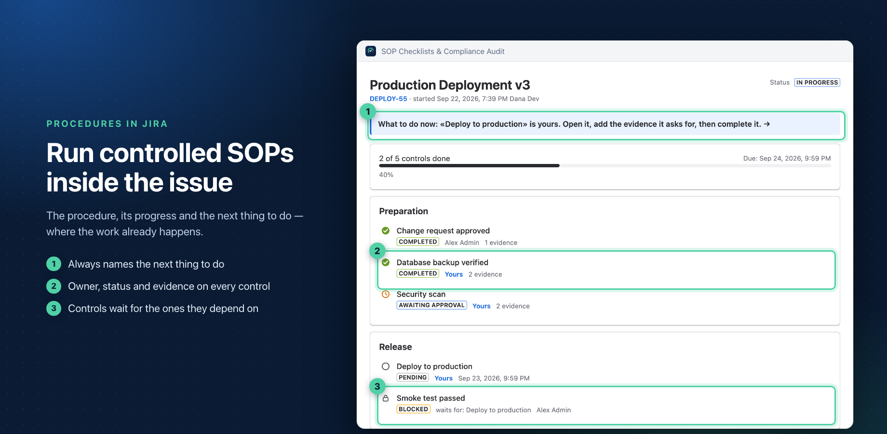Click the PENDING badge
The width and height of the screenshot is (887, 434).
pos(413,378)
